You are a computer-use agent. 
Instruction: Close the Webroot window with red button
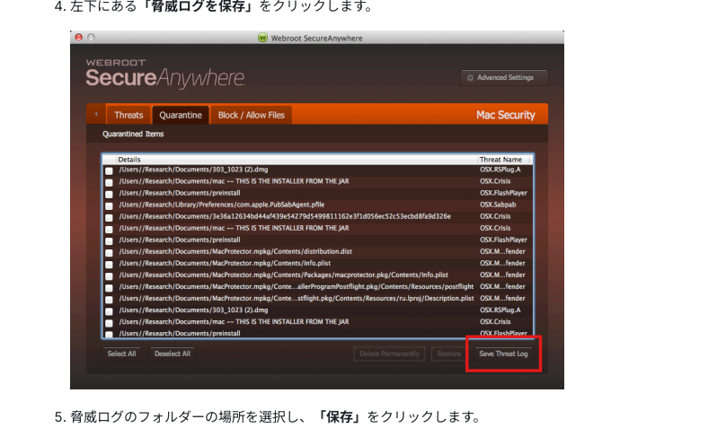[79, 38]
